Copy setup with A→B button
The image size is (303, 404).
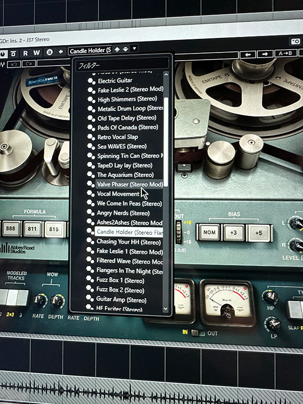pos(285,54)
